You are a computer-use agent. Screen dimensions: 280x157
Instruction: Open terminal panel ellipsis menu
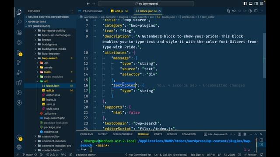[250, 134]
